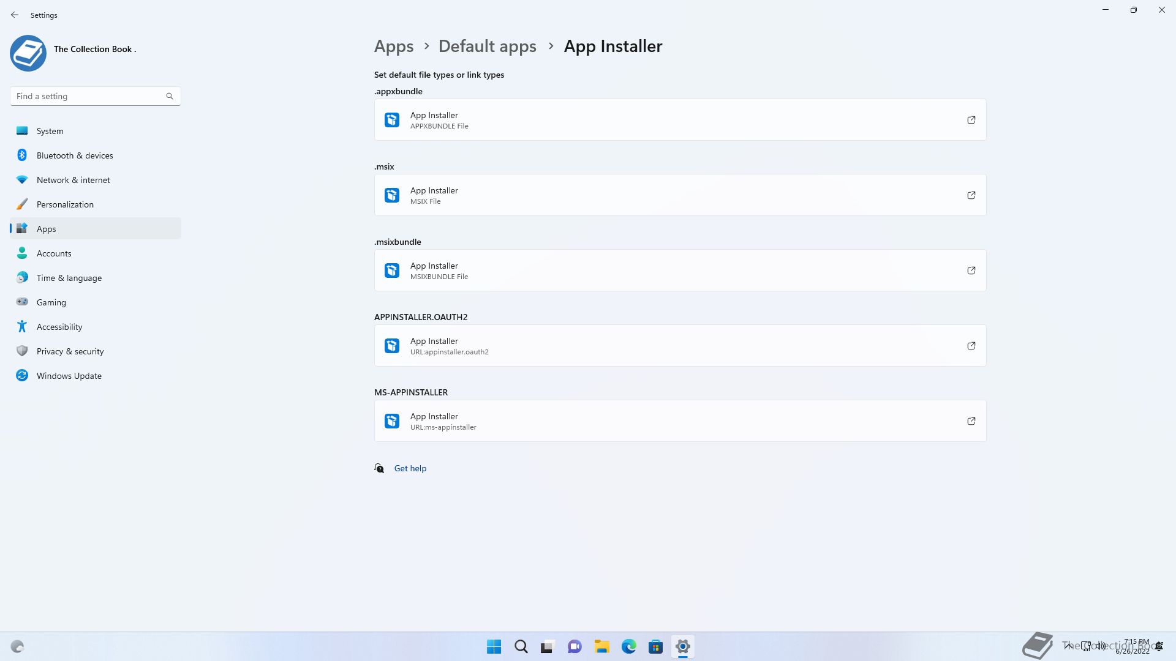The height and width of the screenshot is (661, 1176).
Task: Minimize the Settings window
Action: pos(1106,10)
